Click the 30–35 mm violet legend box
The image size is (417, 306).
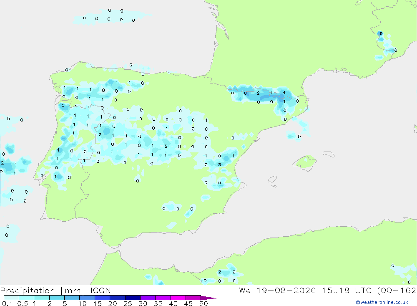(x=148, y=298)
